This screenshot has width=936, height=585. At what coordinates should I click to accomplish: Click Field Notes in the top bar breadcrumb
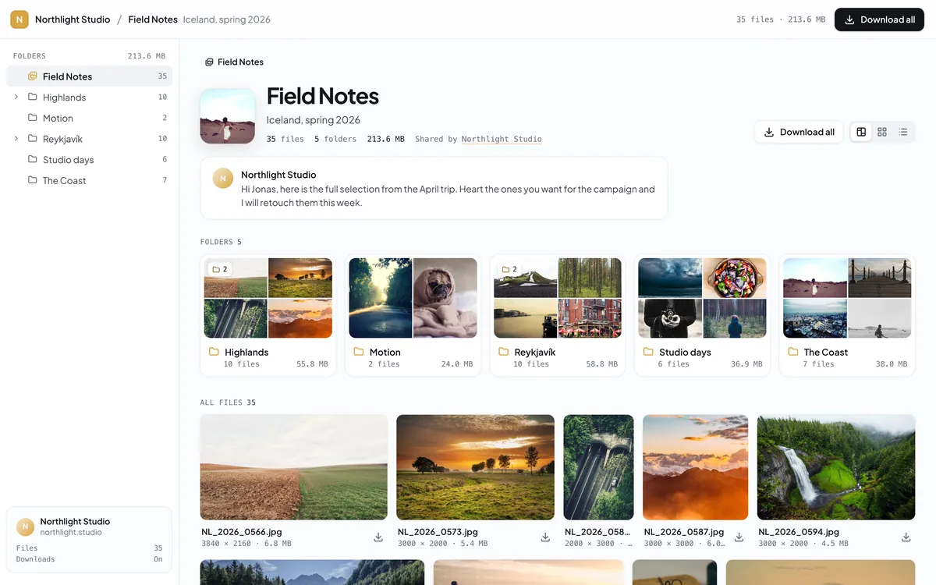(153, 19)
